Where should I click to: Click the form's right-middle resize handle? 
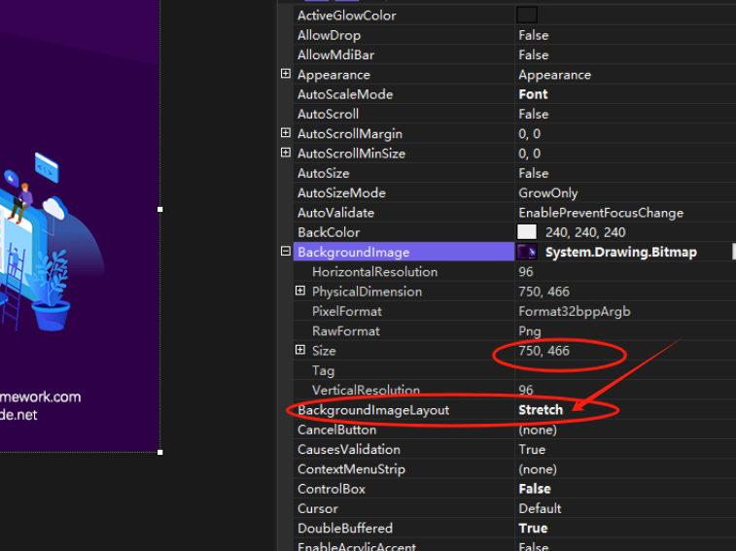[x=160, y=209]
